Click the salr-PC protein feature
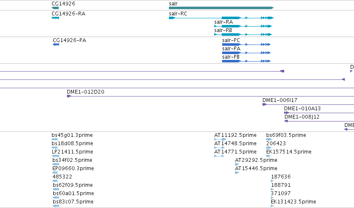Viewport: 354px width, 208px height. (246, 45)
